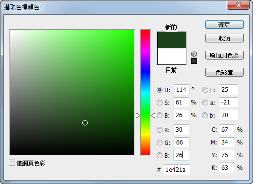Viewport: 253px width, 184px height.
Task: Select the G green radio button
Action: click(160, 143)
